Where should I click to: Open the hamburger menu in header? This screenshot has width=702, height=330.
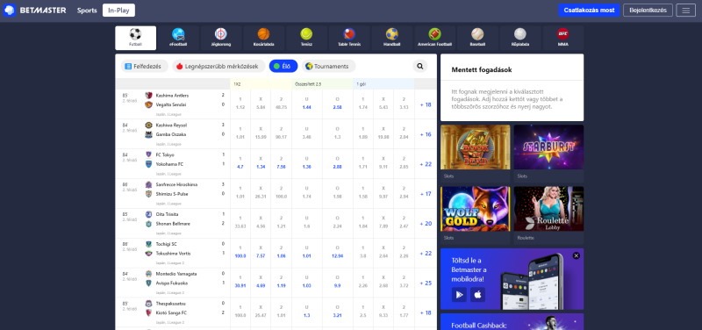tap(685, 11)
